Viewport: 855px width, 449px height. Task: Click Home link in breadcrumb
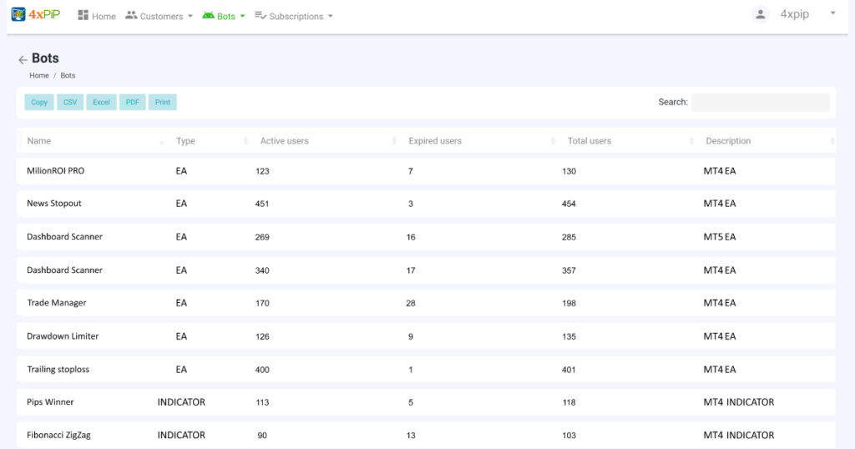pyautogui.click(x=39, y=76)
